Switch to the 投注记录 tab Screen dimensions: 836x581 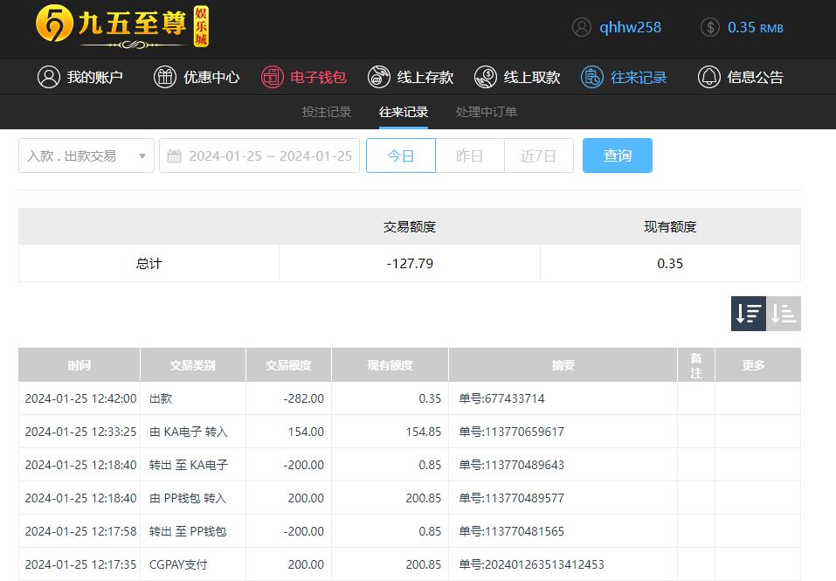pyautogui.click(x=327, y=112)
